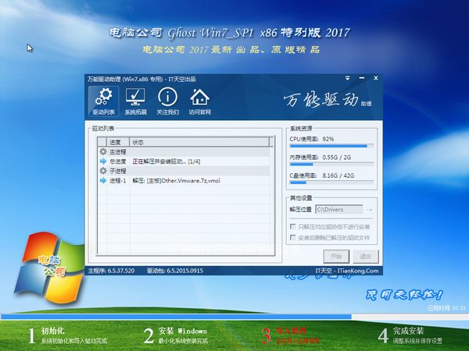Click step 3 导入软件

(291, 335)
